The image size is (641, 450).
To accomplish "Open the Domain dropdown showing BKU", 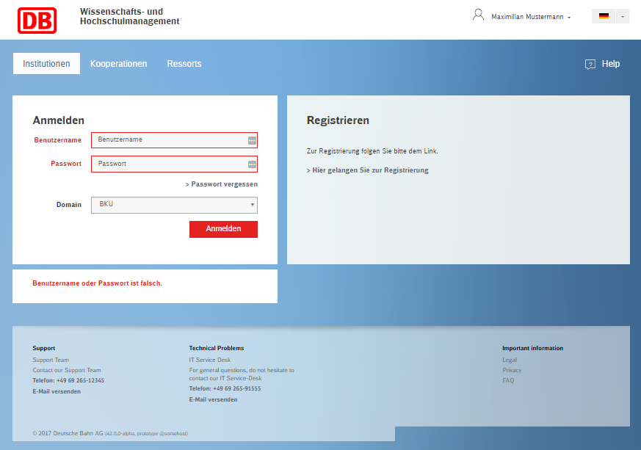I will (x=174, y=205).
